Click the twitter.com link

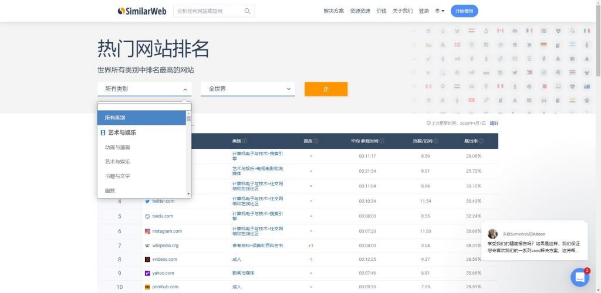pos(163,201)
